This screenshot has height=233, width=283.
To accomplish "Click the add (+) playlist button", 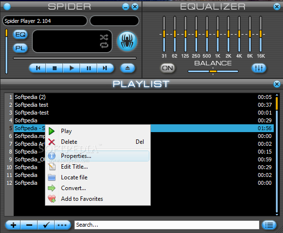I will (x=13, y=225).
